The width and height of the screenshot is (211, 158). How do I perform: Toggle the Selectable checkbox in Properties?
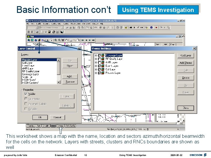click(x=26, y=99)
